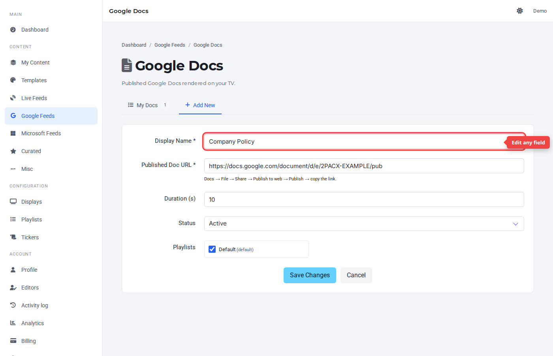553x356 pixels.
Task: Click the Microsoft Feeds windows icon
Action: pos(13,133)
